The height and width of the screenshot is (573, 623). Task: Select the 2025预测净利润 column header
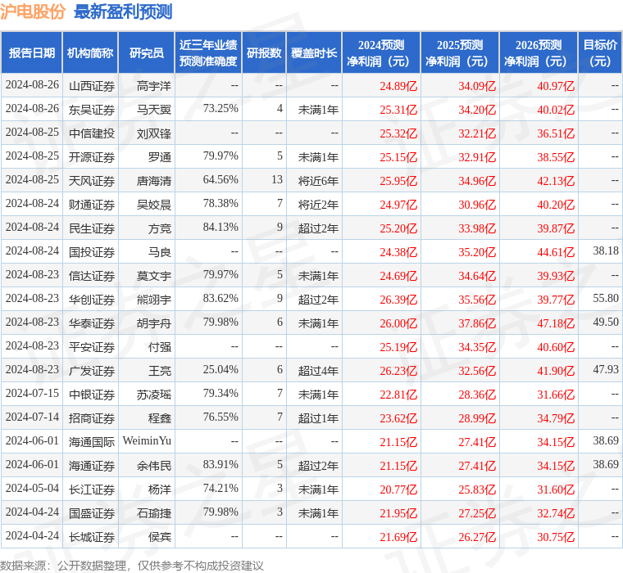(x=460, y=52)
